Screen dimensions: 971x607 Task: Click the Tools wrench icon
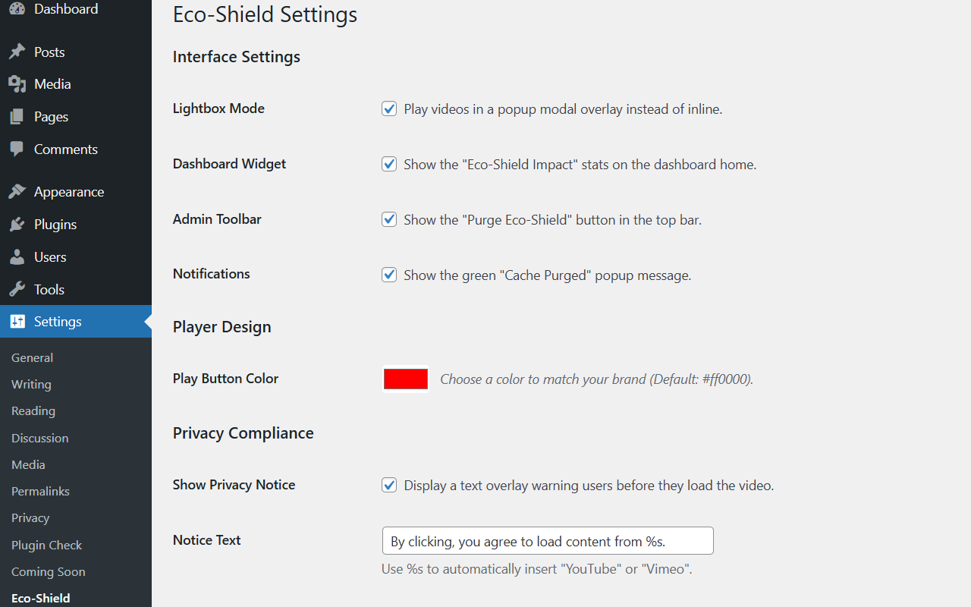pyautogui.click(x=17, y=290)
